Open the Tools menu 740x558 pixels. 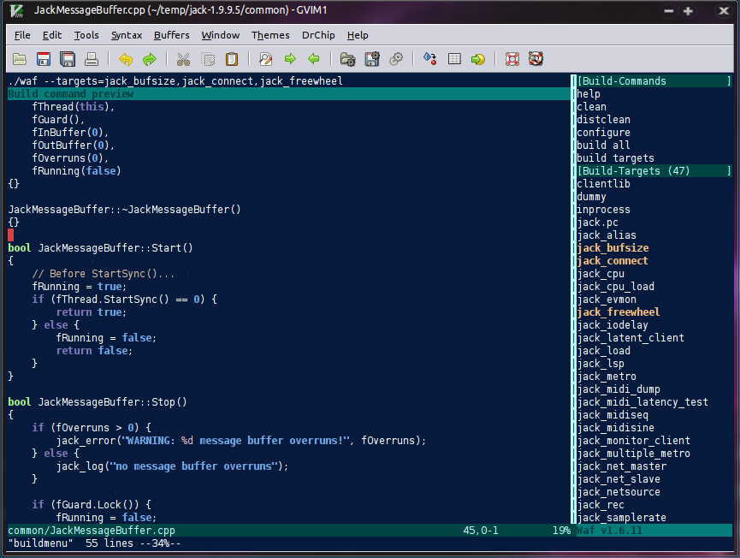click(x=86, y=35)
